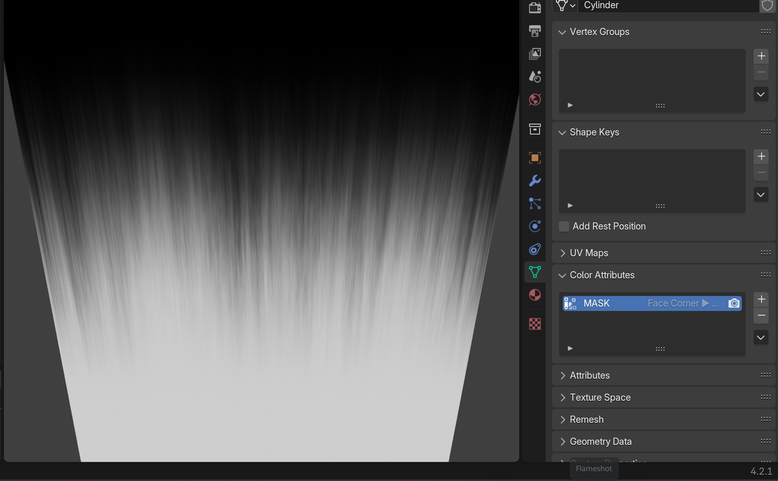Open the Modifiers wrench tab

click(x=535, y=181)
